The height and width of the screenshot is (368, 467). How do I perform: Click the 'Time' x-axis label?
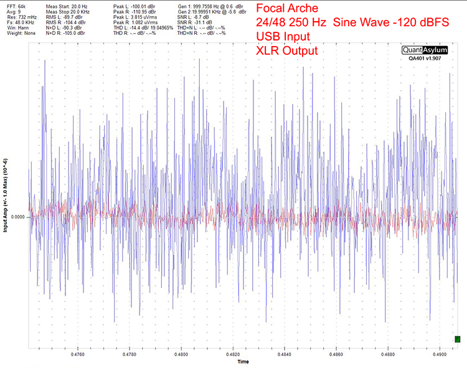(x=243, y=361)
